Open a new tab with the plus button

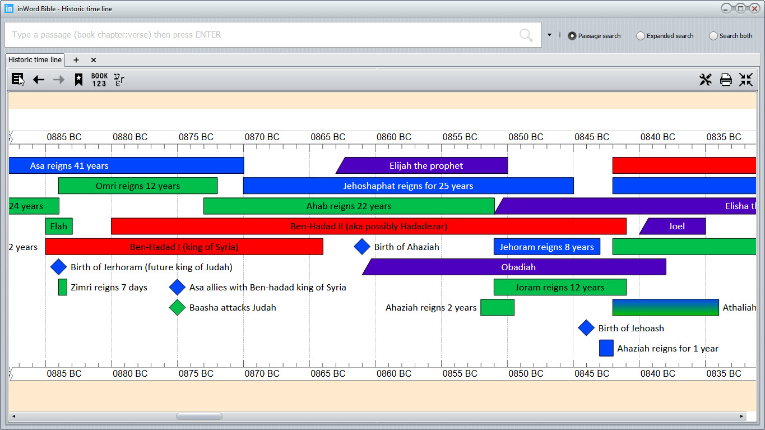pos(76,59)
